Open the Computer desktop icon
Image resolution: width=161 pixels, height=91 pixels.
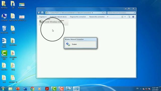click(4, 17)
